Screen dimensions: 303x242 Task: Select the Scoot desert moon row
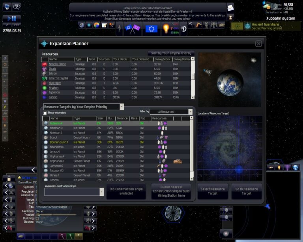point(116,138)
